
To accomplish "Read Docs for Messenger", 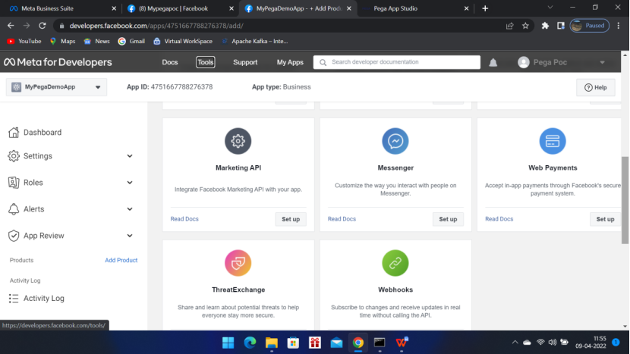I will (x=342, y=219).
